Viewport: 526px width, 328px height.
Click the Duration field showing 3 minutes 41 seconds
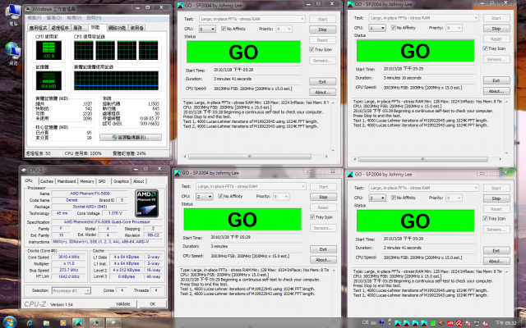click(256, 79)
